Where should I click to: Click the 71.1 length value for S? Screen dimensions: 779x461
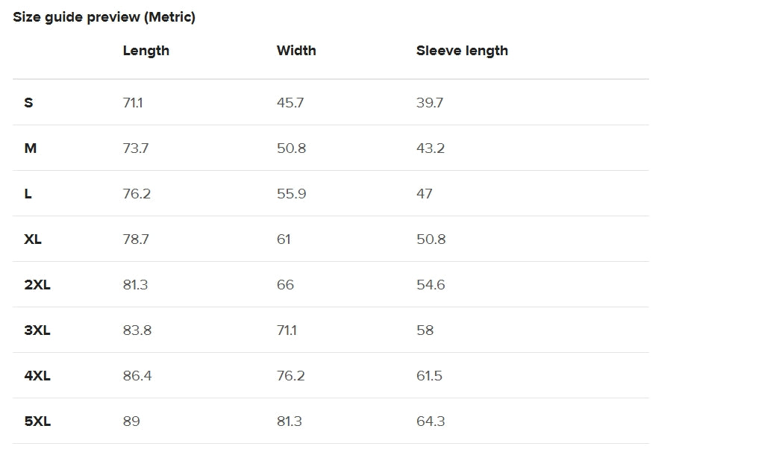click(133, 103)
